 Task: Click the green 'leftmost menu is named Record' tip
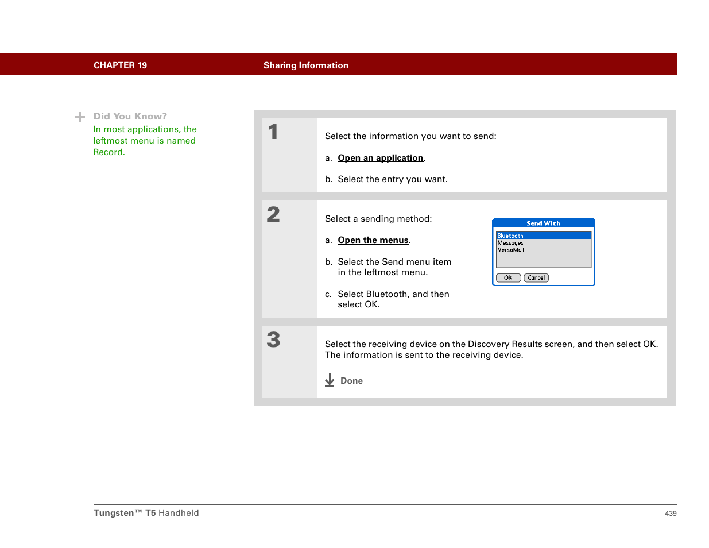(x=145, y=141)
